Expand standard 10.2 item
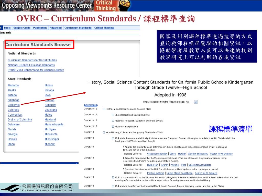 click(113, 178)
